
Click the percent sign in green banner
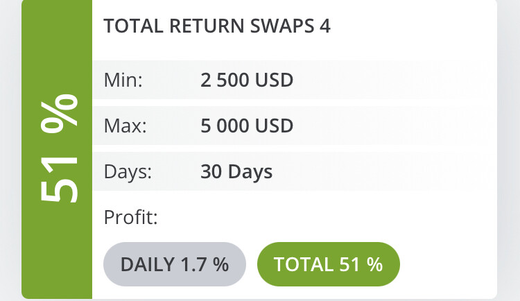click(59, 114)
